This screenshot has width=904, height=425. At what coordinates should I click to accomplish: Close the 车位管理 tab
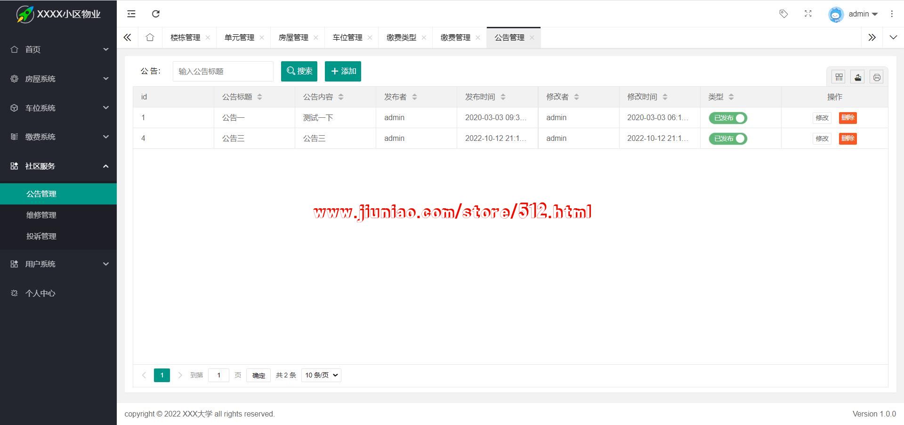click(370, 38)
